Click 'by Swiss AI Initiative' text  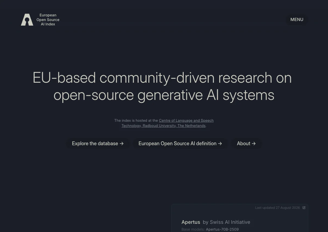tap(226, 222)
